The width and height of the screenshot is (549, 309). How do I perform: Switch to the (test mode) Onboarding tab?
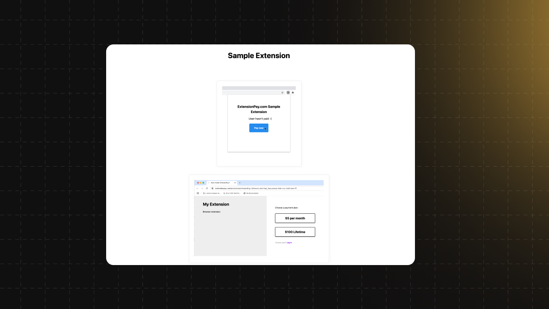(x=221, y=182)
